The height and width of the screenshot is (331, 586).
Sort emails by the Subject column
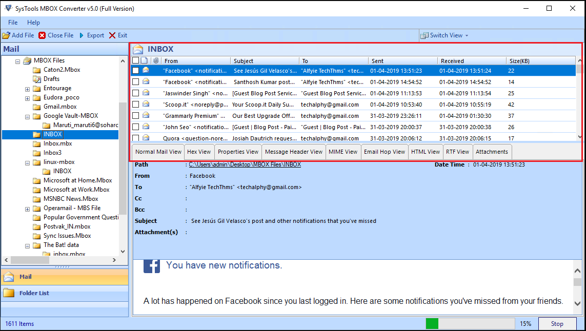click(265, 60)
